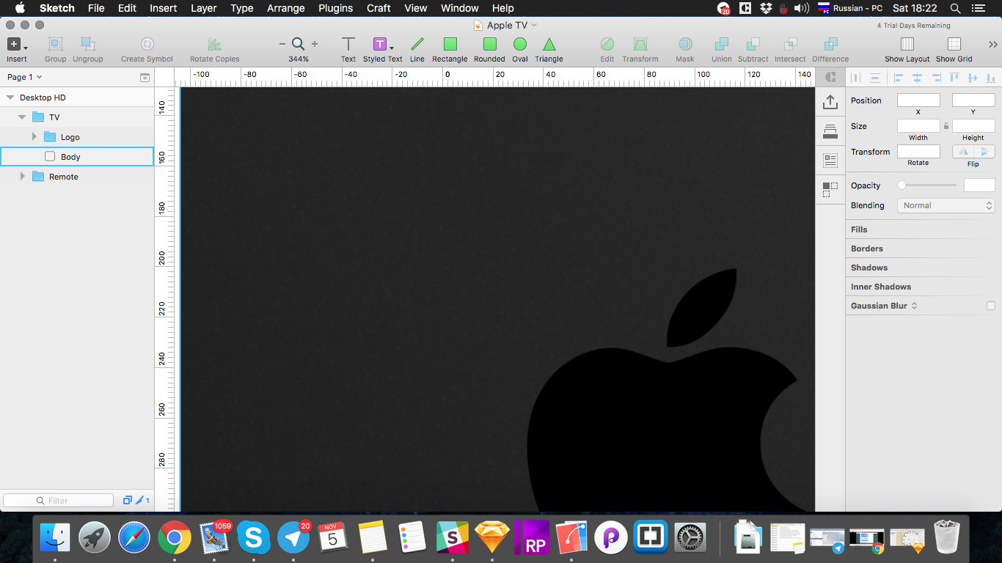Viewport: 1002px width, 563px height.
Task: Click the flip horizontal button
Action: pyautogui.click(x=962, y=152)
